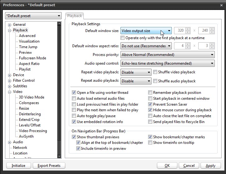Uncheck Include timeinfo in preview
226x174 pixels.
[x=78, y=149]
